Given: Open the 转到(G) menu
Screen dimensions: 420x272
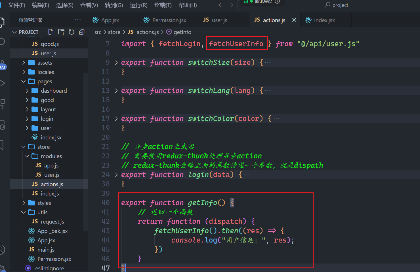Looking at the screenshot, I should pyautogui.click(x=114, y=5).
